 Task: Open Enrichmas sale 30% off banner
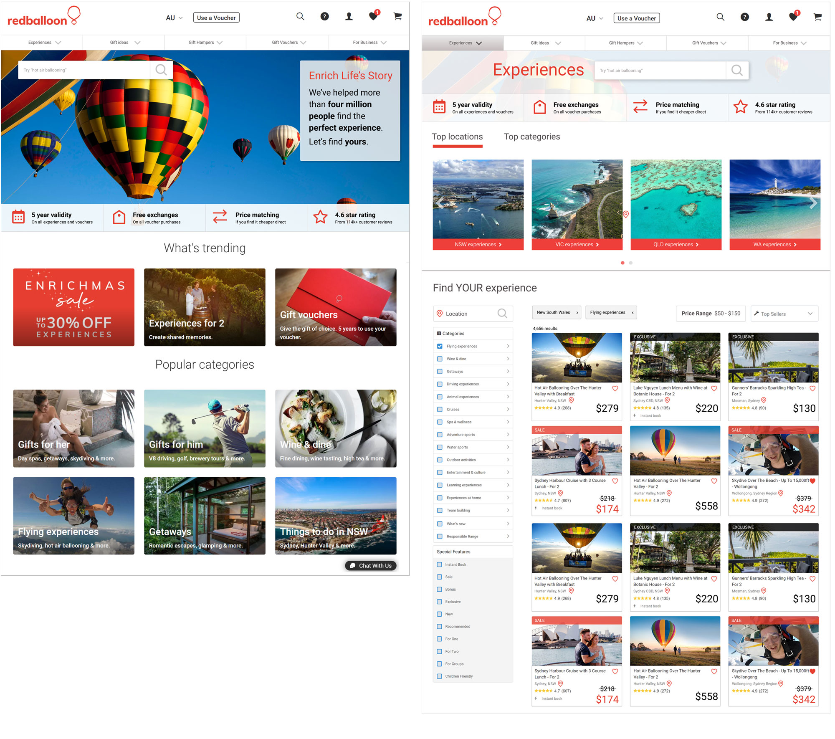74,307
